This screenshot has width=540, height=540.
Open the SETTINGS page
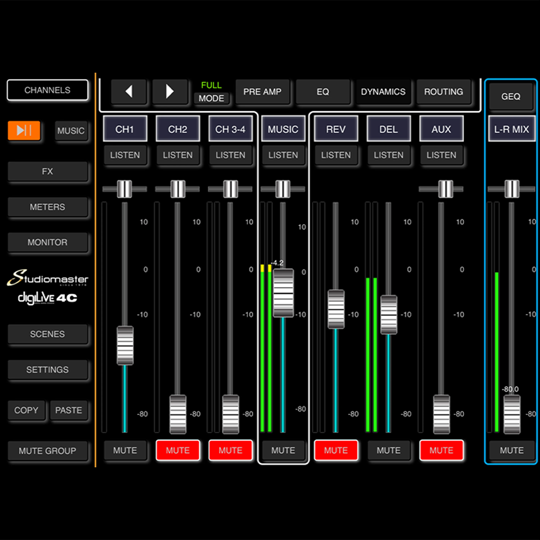[x=47, y=369]
